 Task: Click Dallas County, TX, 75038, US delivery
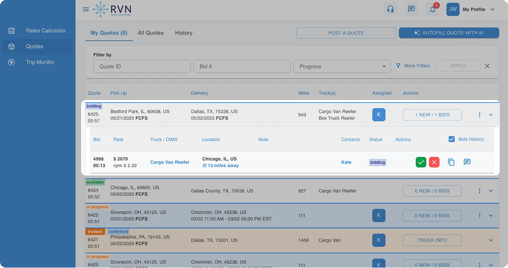[222, 191]
